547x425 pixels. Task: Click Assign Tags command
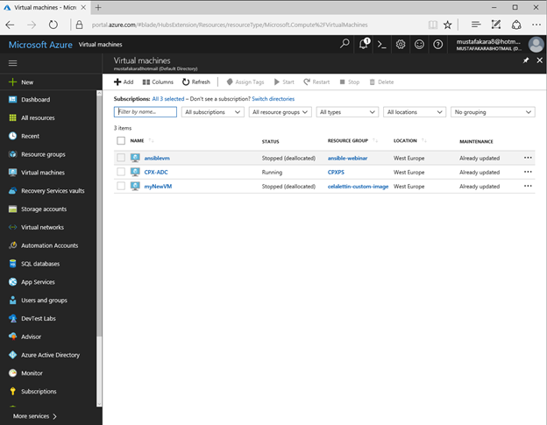[245, 81]
